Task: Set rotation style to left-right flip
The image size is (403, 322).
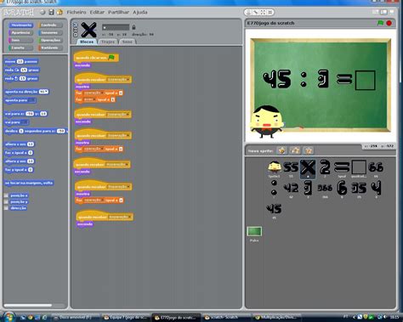Action: coord(76,30)
